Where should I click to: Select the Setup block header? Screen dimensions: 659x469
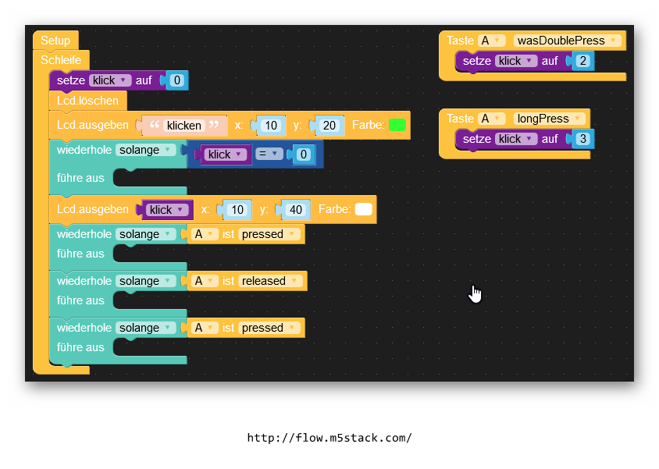[55, 41]
